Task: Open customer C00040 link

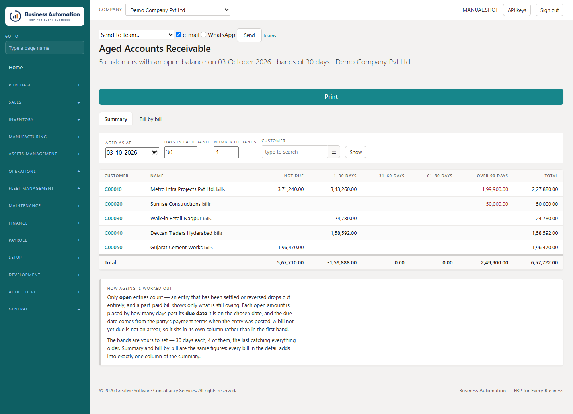Action: tap(113, 233)
